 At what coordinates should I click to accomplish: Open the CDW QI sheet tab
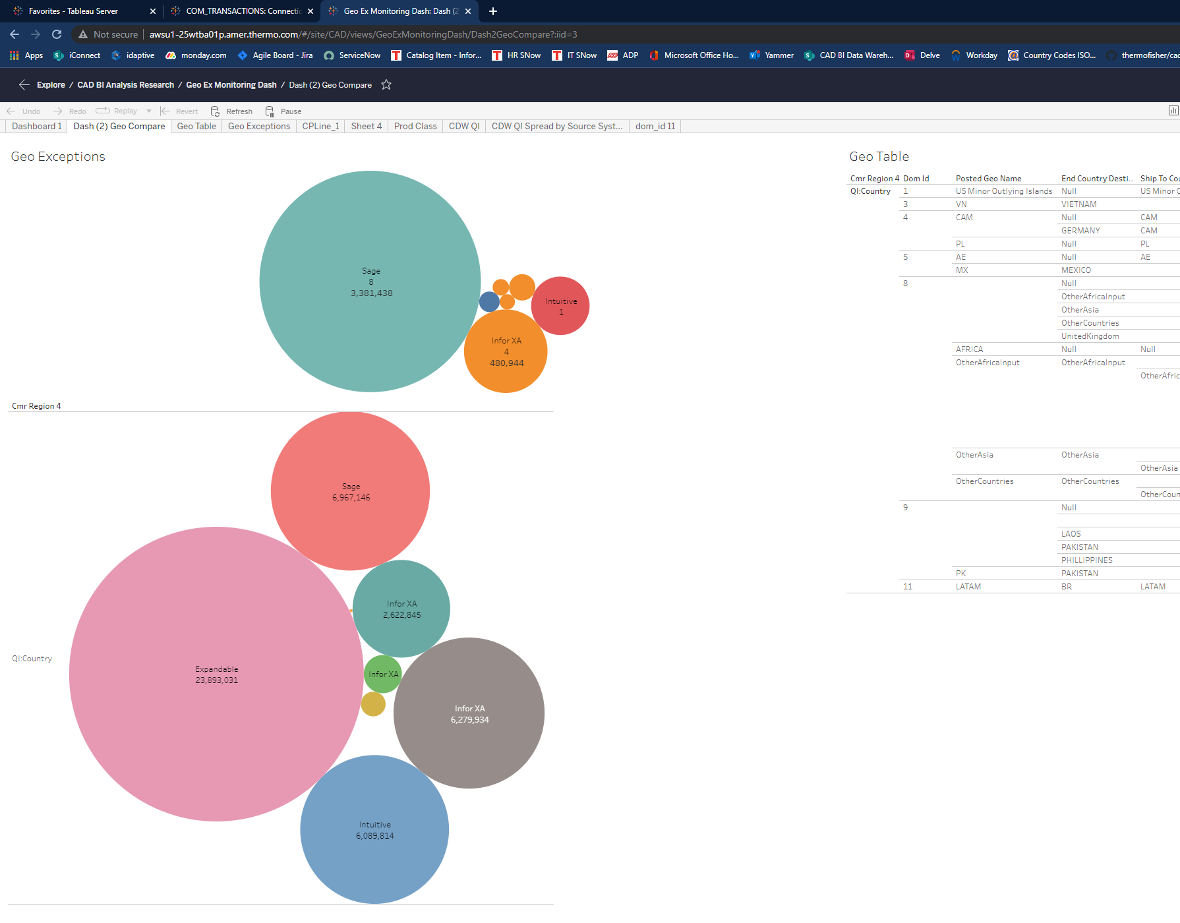coord(464,126)
